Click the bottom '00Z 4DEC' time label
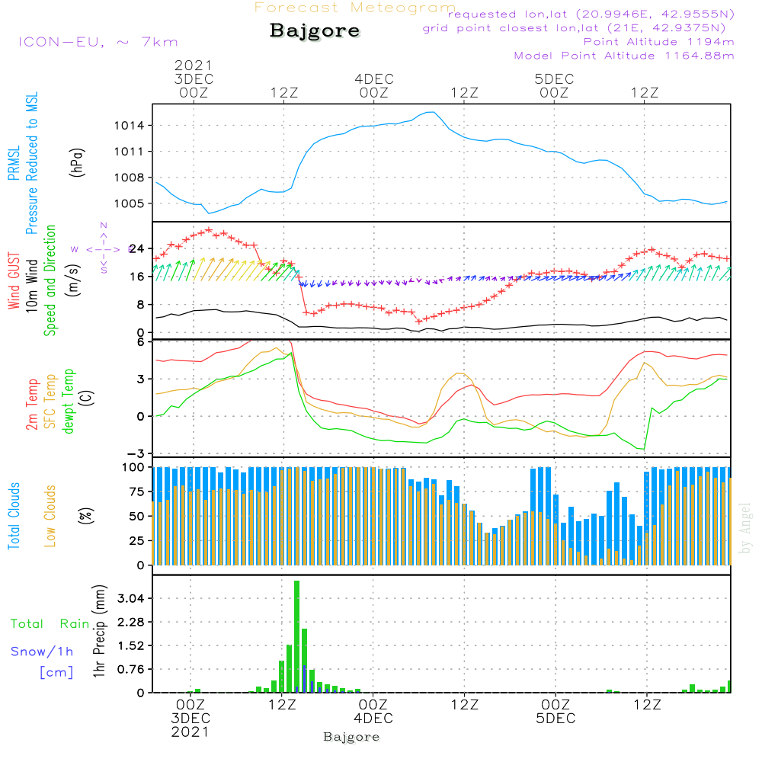This screenshot has width=762, height=762. 373,712
